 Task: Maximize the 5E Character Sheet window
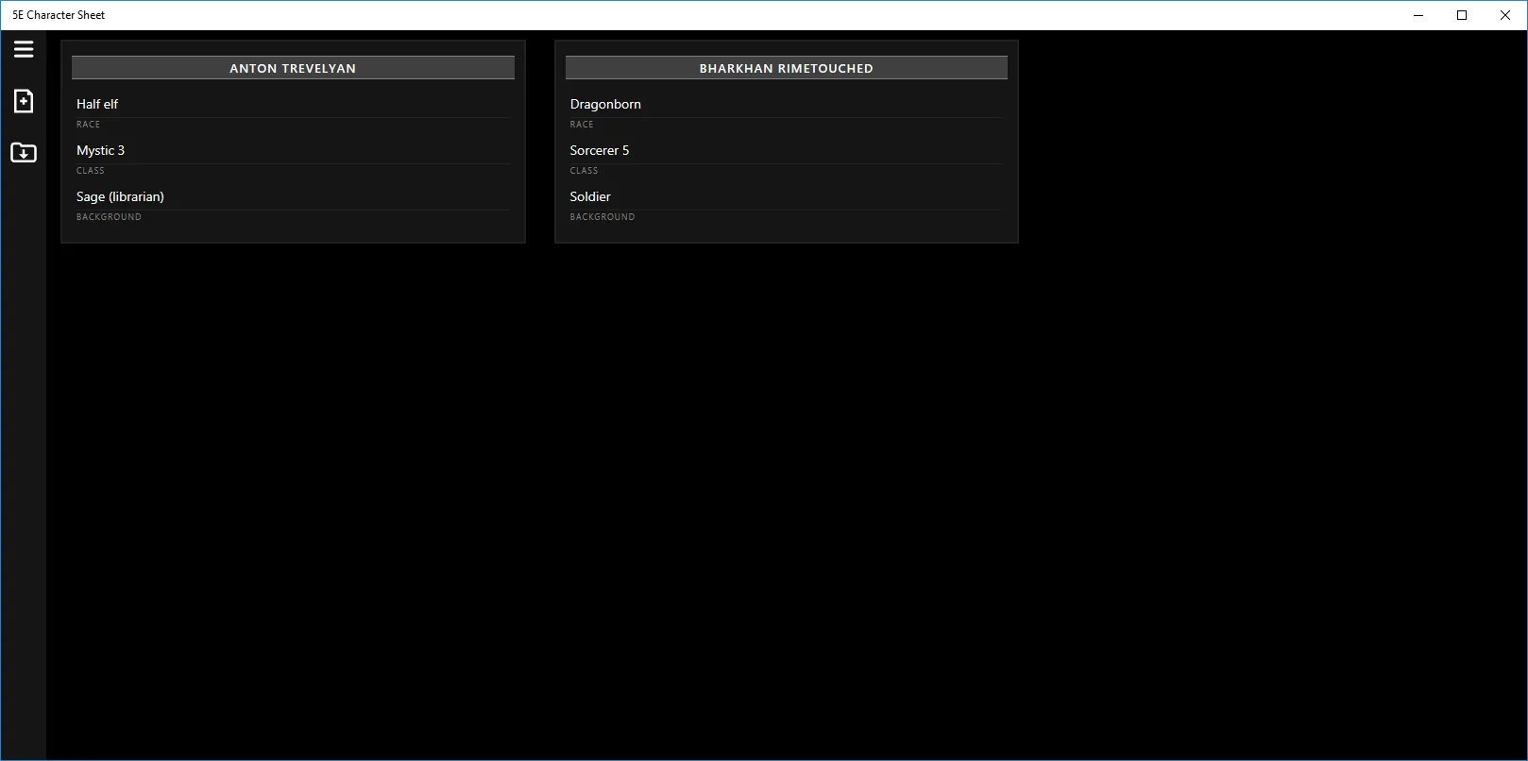point(1462,15)
